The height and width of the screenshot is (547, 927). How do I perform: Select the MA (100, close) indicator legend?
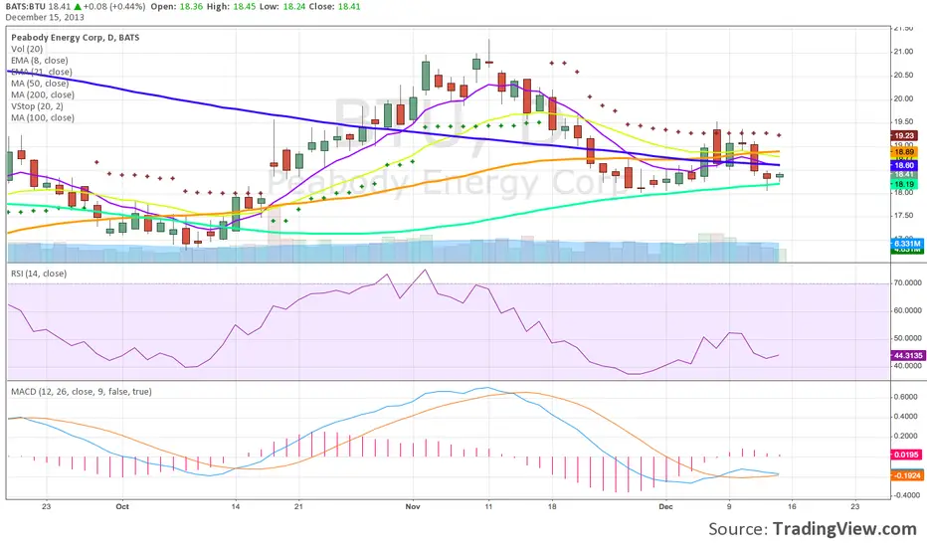(43, 117)
